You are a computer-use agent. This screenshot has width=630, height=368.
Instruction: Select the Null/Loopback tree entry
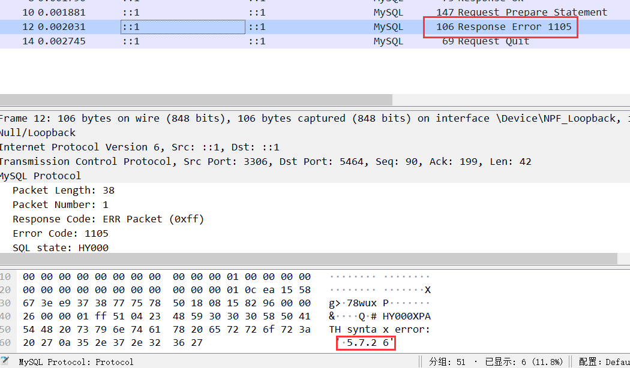pyautogui.click(x=38, y=133)
